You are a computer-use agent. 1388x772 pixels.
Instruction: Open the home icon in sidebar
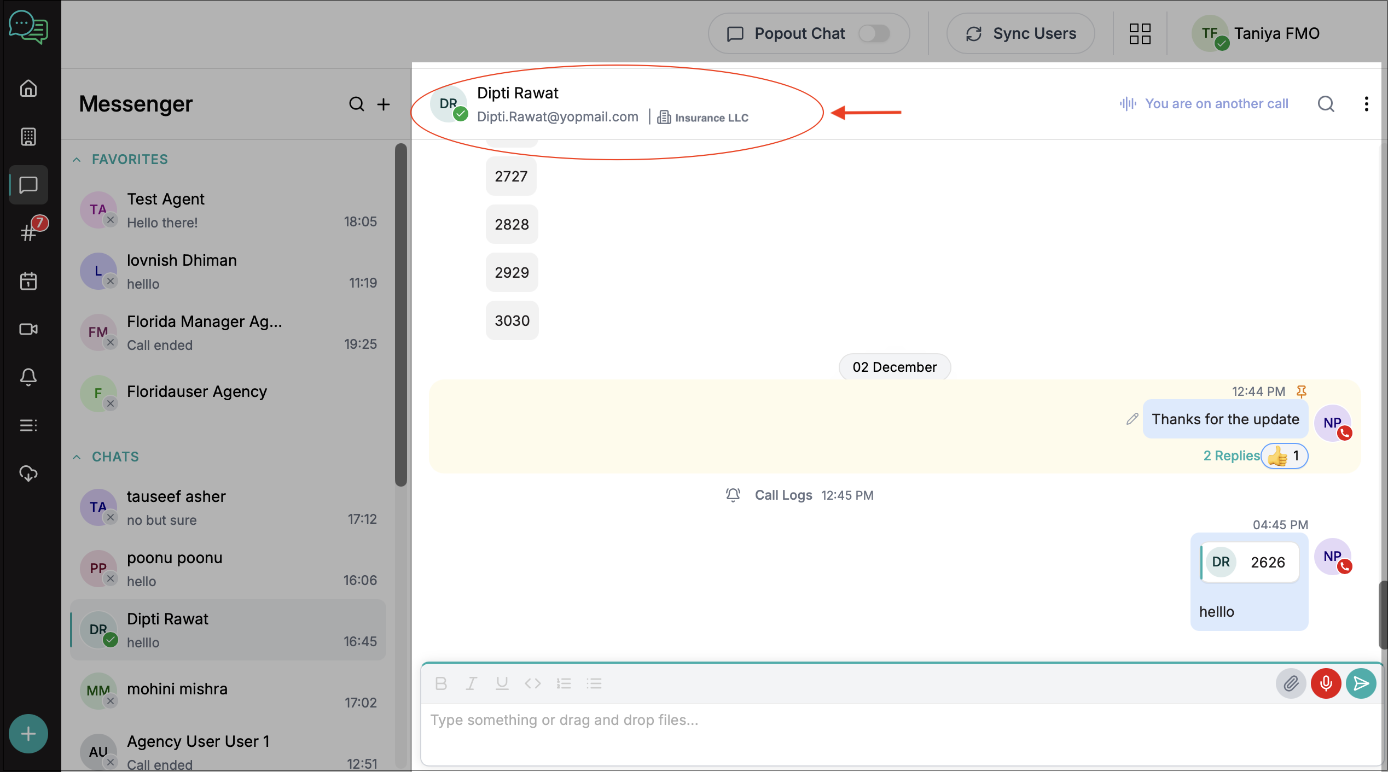pyautogui.click(x=28, y=88)
